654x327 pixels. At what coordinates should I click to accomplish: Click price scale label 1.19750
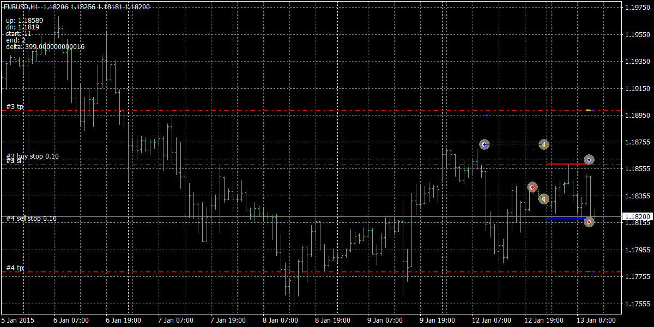[637, 8]
